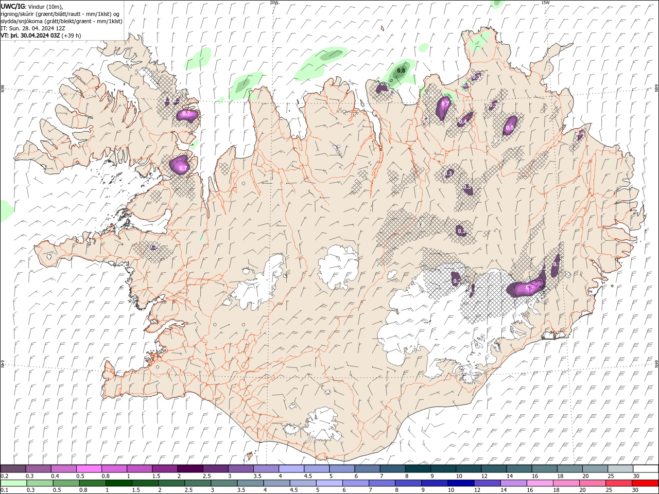Viewport: 659px width, 494px height.
Task: Choose the dark green swatch at 1 on lower scale
Action: pyautogui.click(x=118, y=483)
